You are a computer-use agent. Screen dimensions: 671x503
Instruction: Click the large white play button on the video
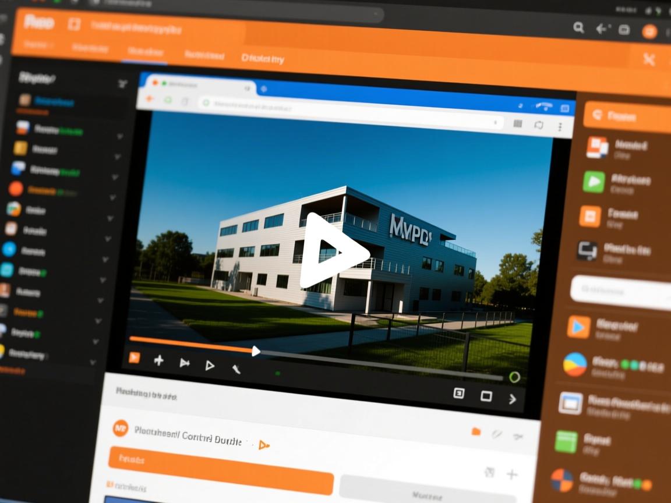point(332,251)
